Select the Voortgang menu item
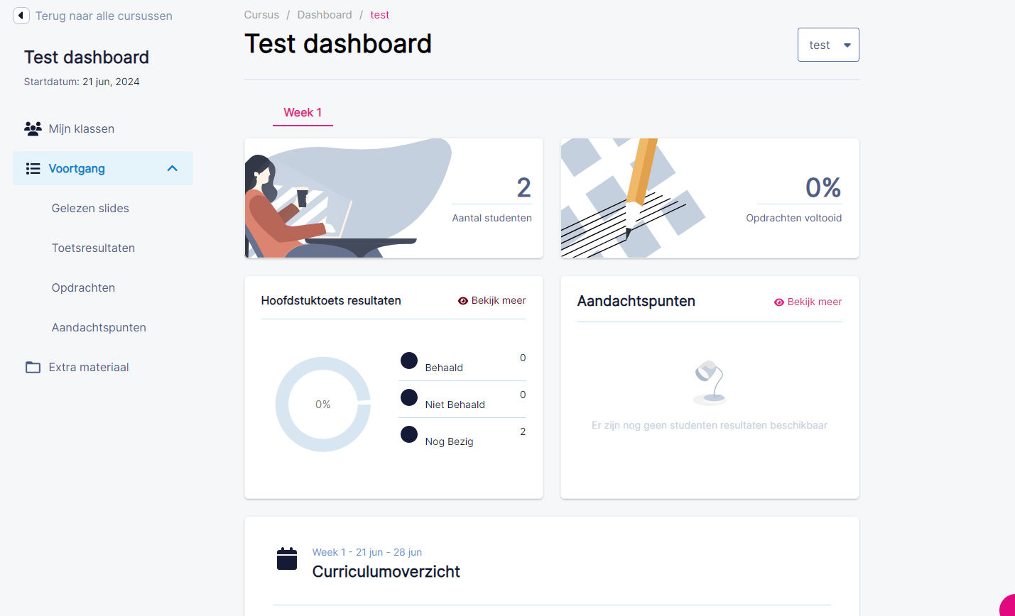Image resolution: width=1015 pixels, height=616 pixels. 103,168
